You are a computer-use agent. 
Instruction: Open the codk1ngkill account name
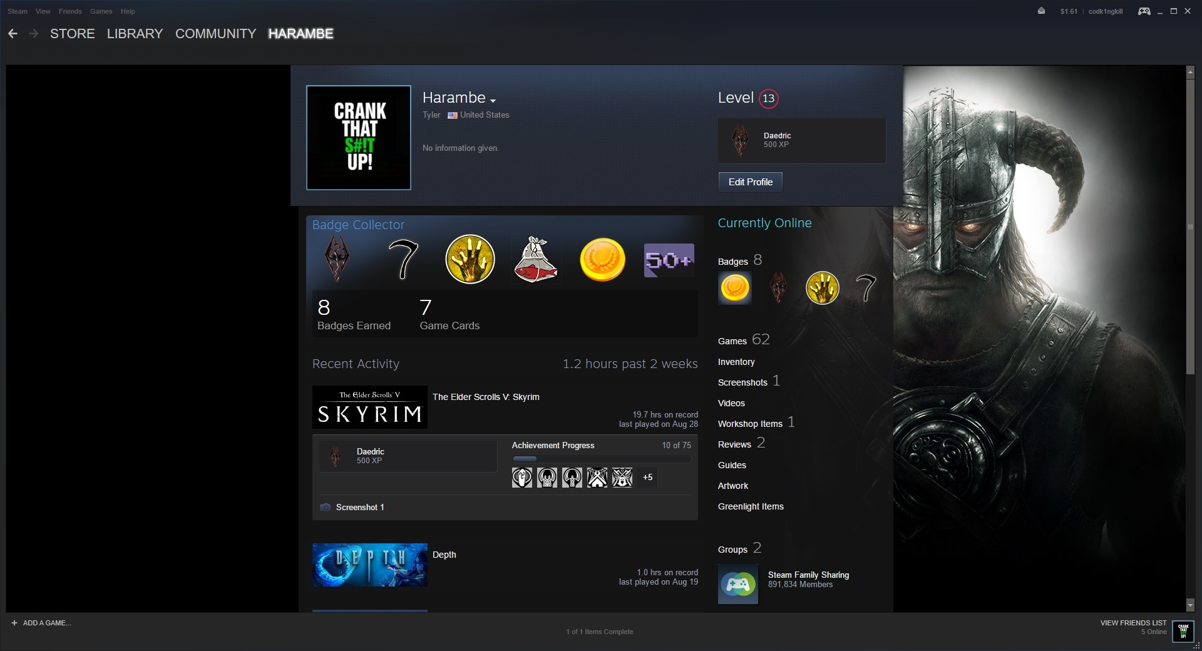pos(1106,11)
